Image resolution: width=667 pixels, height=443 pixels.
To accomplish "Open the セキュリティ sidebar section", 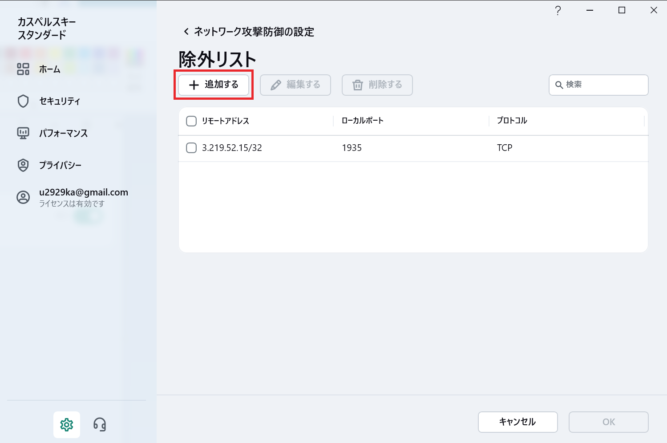I will 60,101.
